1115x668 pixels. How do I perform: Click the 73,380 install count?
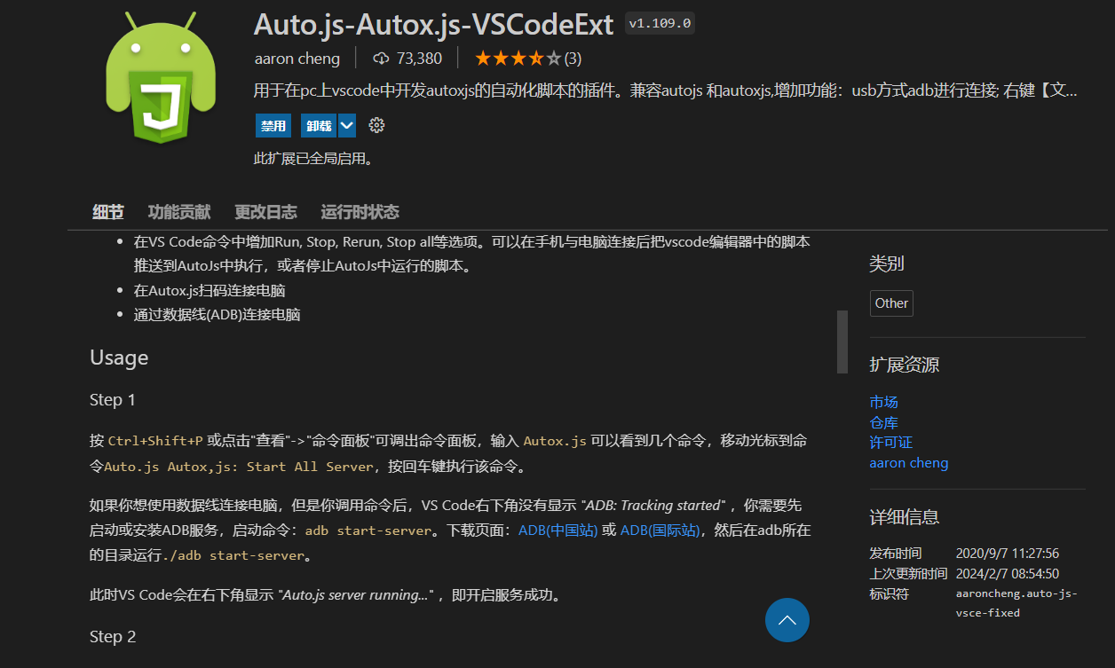coord(419,59)
